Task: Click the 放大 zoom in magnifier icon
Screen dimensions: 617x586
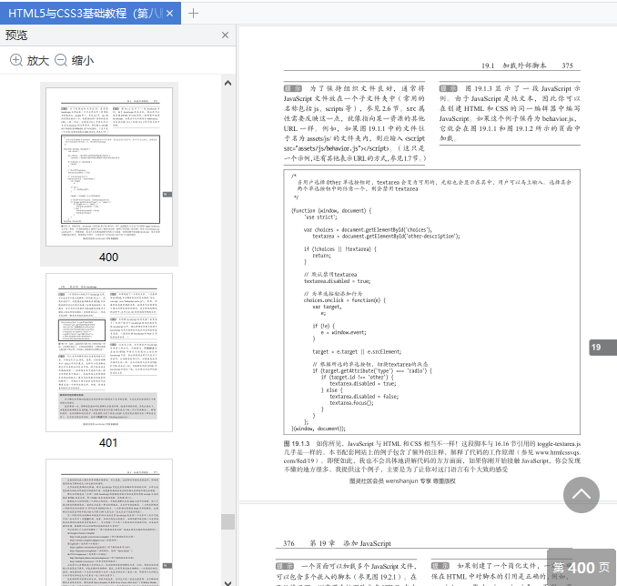Action: point(15,60)
